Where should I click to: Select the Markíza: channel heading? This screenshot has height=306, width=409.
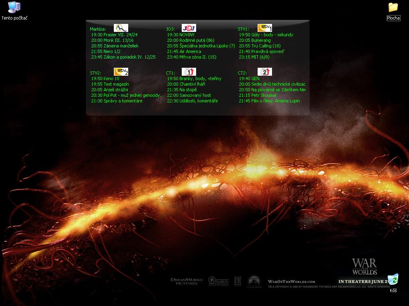[x=98, y=29]
